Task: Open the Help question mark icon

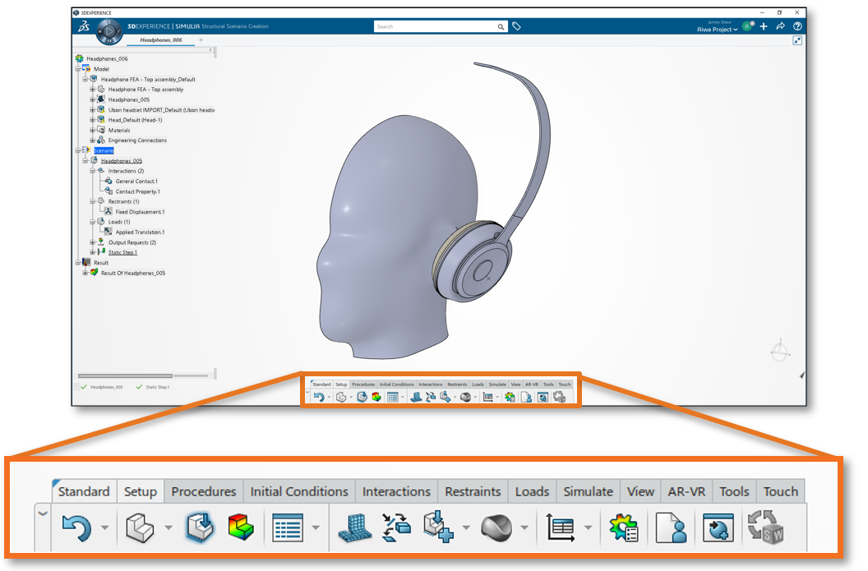Action: click(x=797, y=26)
